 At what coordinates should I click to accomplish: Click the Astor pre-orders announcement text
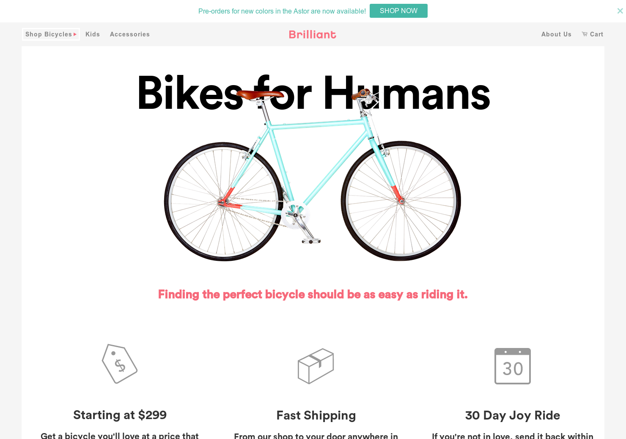[282, 11]
